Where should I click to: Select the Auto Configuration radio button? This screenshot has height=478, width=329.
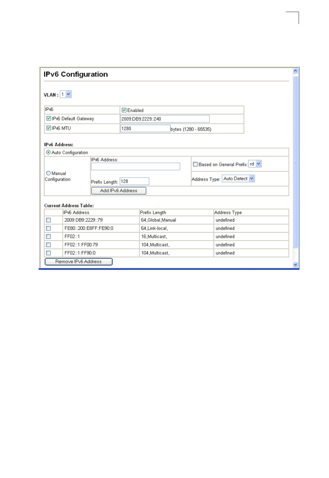click(48, 152)
